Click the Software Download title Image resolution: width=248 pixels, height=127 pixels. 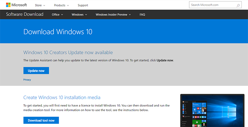point(25,14)
